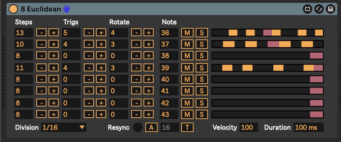Click the step pattern display for note 37
The image size is (341, 142).
click(x=268, y=44)
